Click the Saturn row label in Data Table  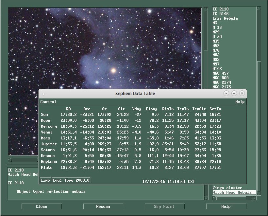tap(48, 150)
